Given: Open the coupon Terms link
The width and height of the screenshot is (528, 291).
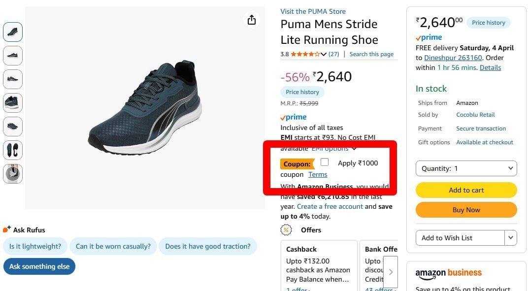Looking at the screenshot, I should [x=318, y=174].
